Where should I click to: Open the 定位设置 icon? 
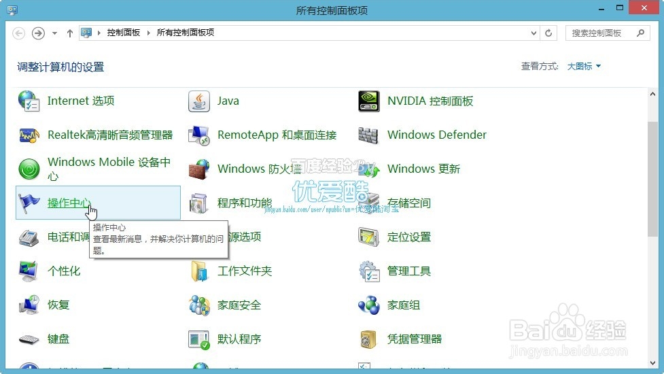[369, 237]
